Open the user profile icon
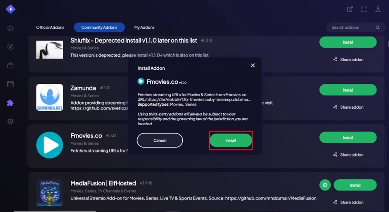 pyautogui.click(x=378, y=9)
